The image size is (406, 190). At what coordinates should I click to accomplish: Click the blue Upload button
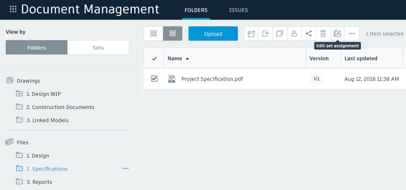coord(213,34)
